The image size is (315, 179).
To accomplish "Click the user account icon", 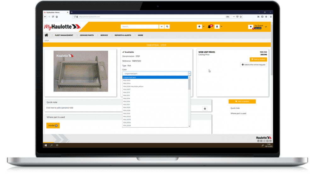I will 217,27.
